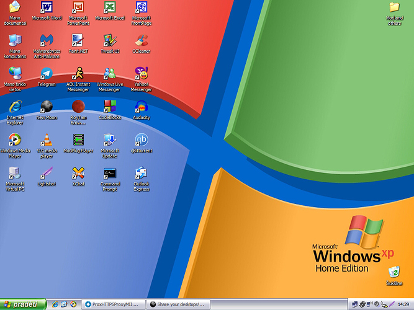Click the 14:29 taskbar clock
This screenshot has height=310, width=414.
[403, 304]
